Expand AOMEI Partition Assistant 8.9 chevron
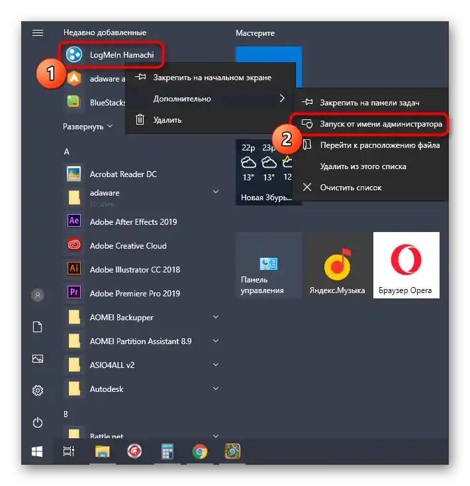Image resolution: width=470 pixels, height=486 pixels. (x=216, y=341)
